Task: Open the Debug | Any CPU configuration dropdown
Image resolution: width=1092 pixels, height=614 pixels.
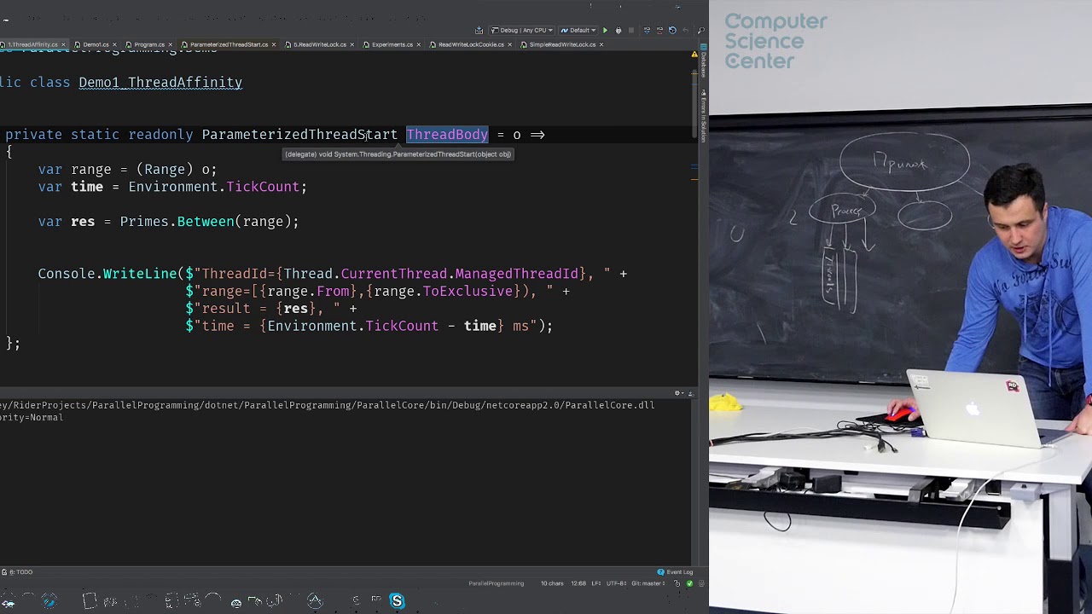Action: (x=523, y=31)
